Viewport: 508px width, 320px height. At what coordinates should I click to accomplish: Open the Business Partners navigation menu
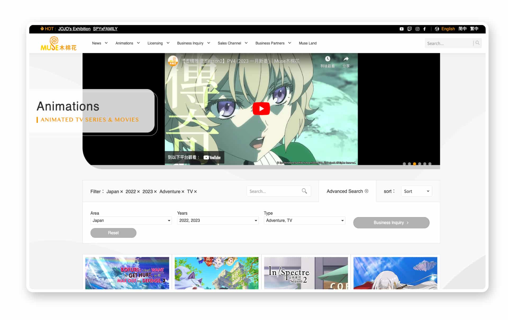pyautogui.click(x=273, y=43)
